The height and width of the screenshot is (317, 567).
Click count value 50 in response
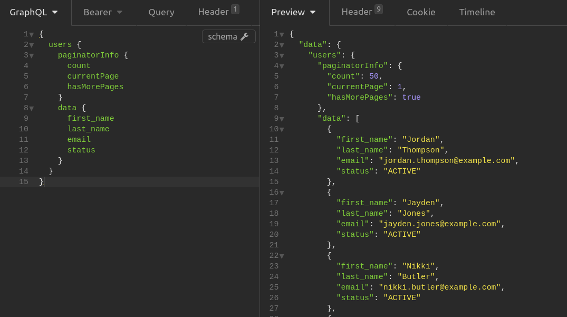click(373, 76)
